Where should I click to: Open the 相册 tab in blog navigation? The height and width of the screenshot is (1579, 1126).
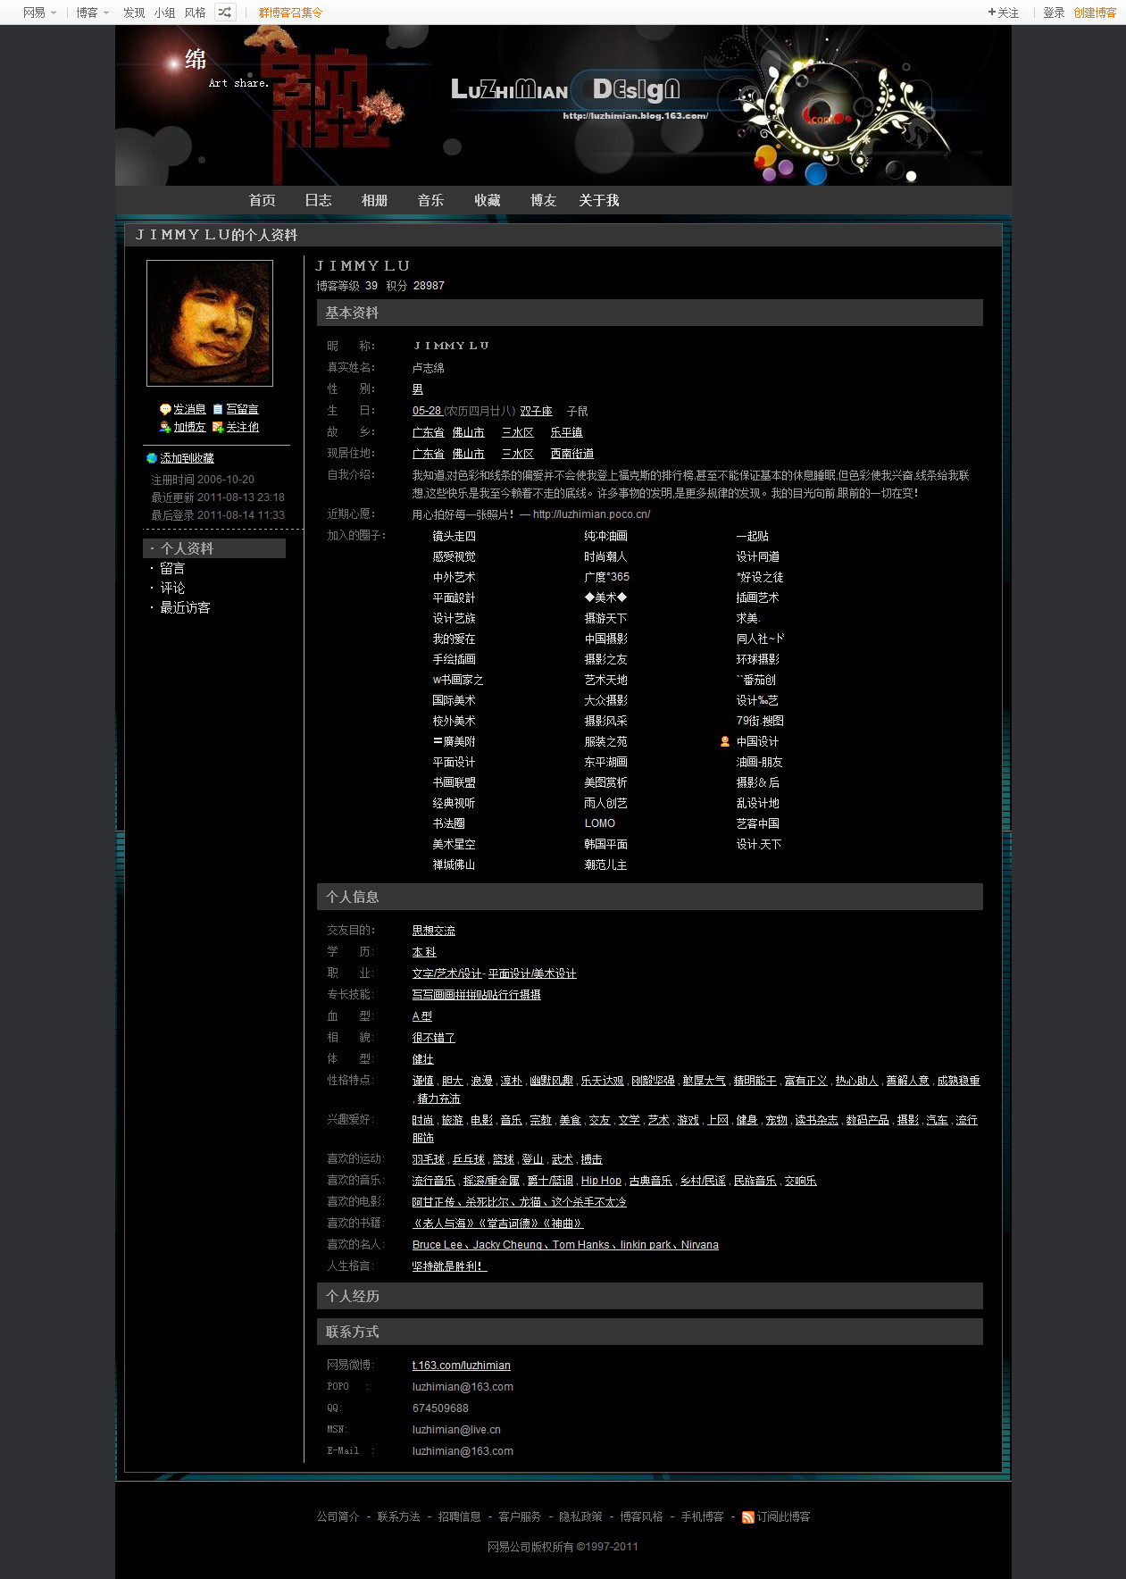click(374, 200)
